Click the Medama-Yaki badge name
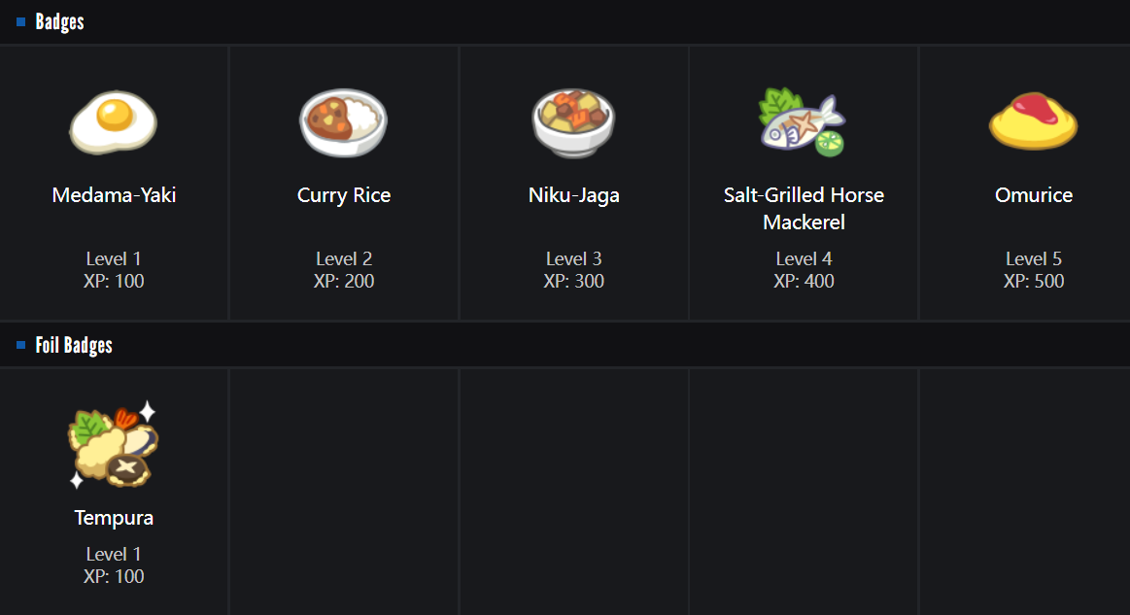 [114, 195]
